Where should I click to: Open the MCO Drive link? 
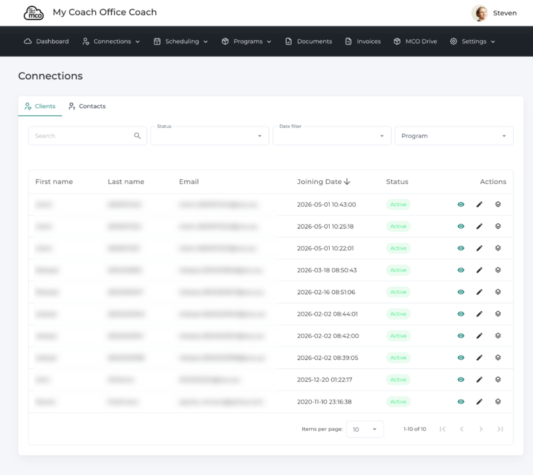pos(415,41)
